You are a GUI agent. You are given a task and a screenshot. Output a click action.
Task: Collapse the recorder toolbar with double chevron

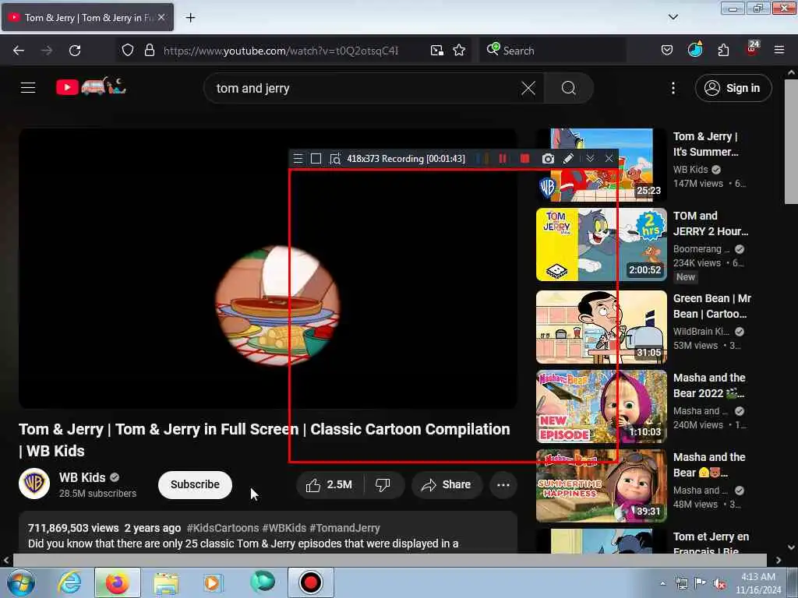point(590,159)
